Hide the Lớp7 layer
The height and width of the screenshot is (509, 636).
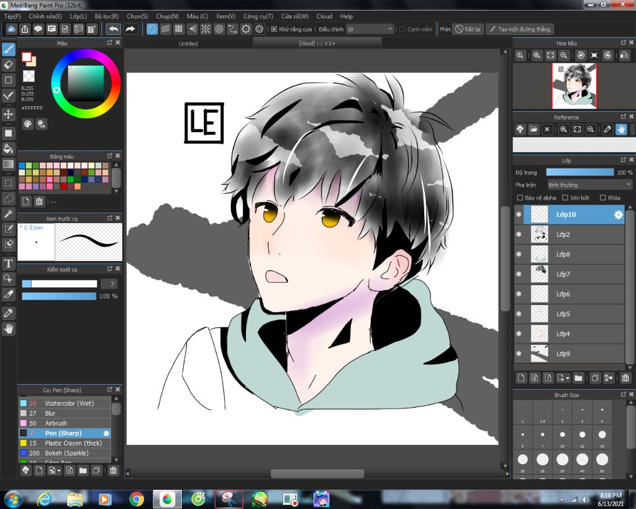pos(519,274)
